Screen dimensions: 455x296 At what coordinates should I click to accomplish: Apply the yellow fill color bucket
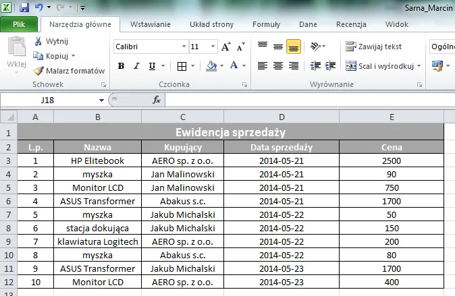pos(211,66)
